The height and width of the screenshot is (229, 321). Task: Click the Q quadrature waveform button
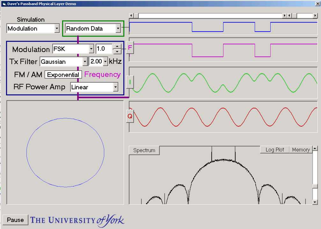[x=130, y=116]
